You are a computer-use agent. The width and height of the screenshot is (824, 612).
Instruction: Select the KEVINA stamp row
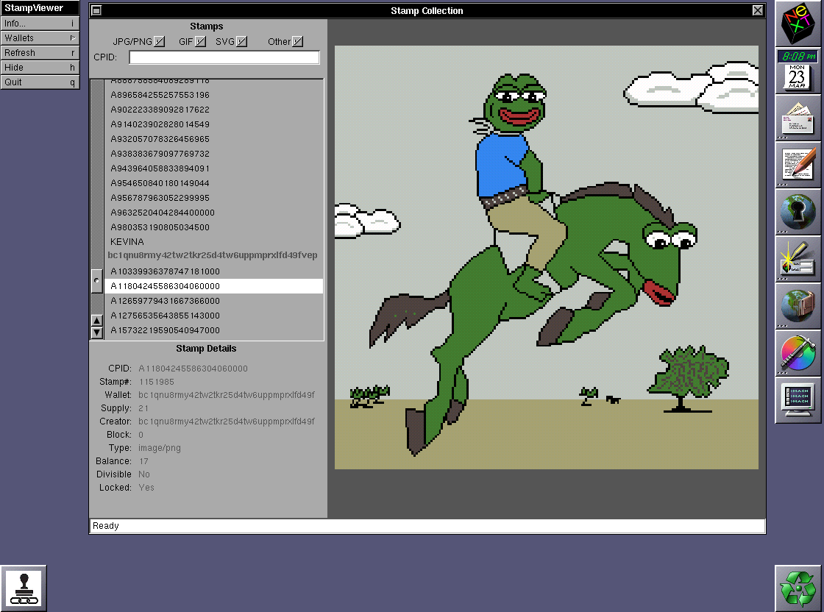214,242
